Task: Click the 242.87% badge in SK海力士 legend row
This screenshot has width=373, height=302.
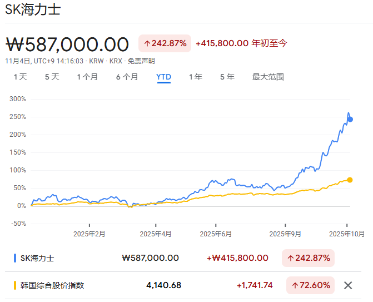Action: pyautogui.click(x=308, y=258)
